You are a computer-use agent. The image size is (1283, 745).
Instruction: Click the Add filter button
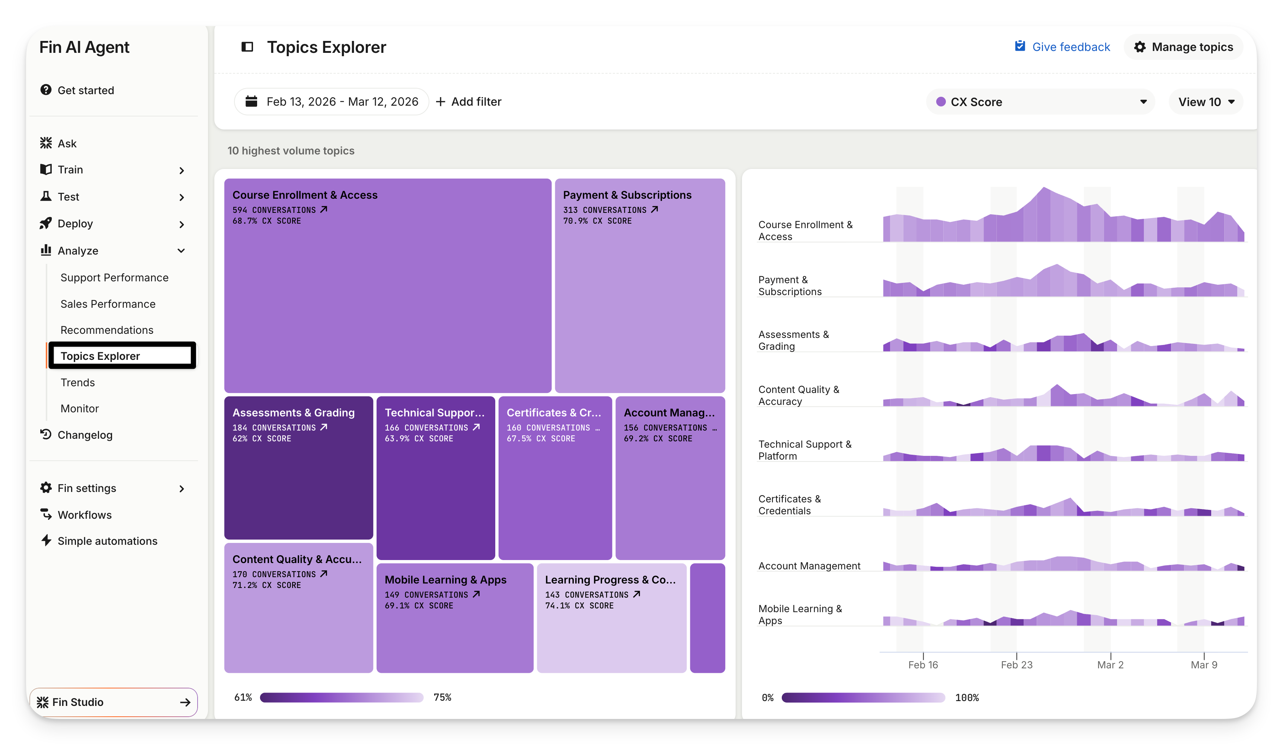click(468, 102)
